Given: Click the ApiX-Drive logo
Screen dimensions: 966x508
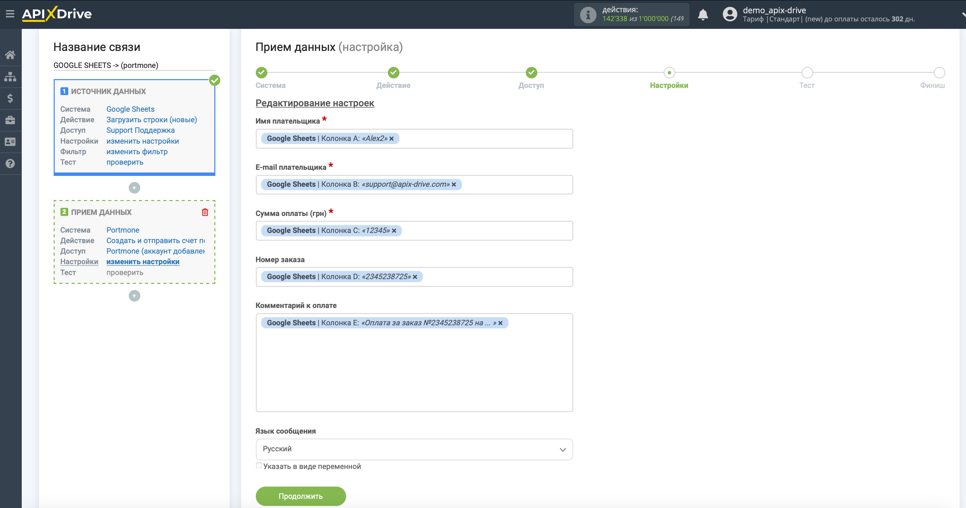Looking at the screenshot, I should [57, 14].
